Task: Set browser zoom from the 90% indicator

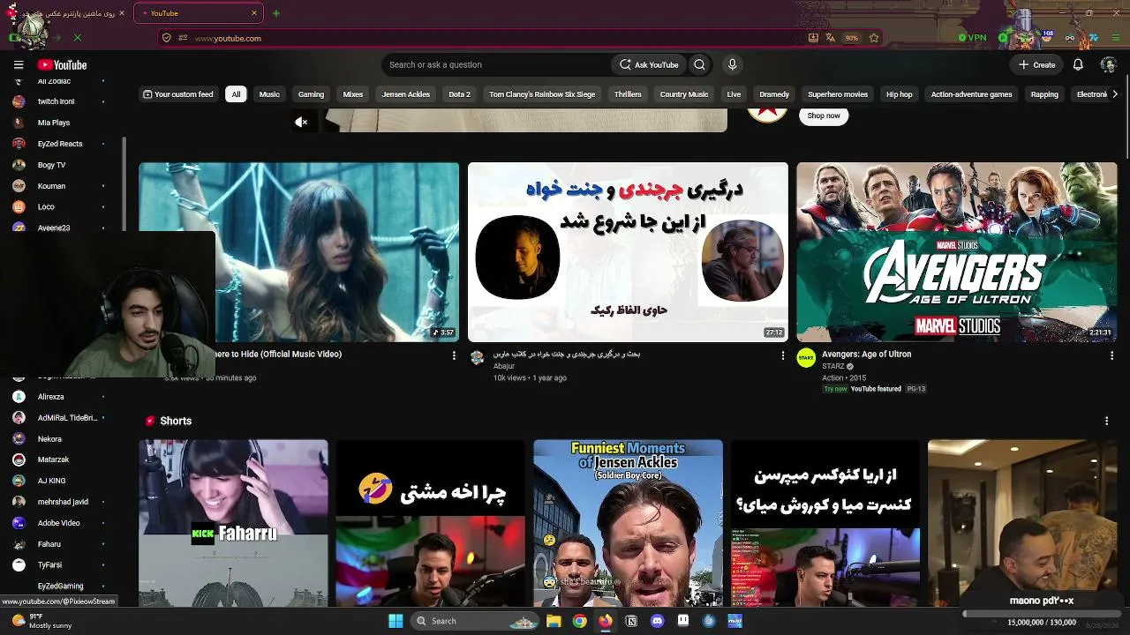Action: pos(851,38)
